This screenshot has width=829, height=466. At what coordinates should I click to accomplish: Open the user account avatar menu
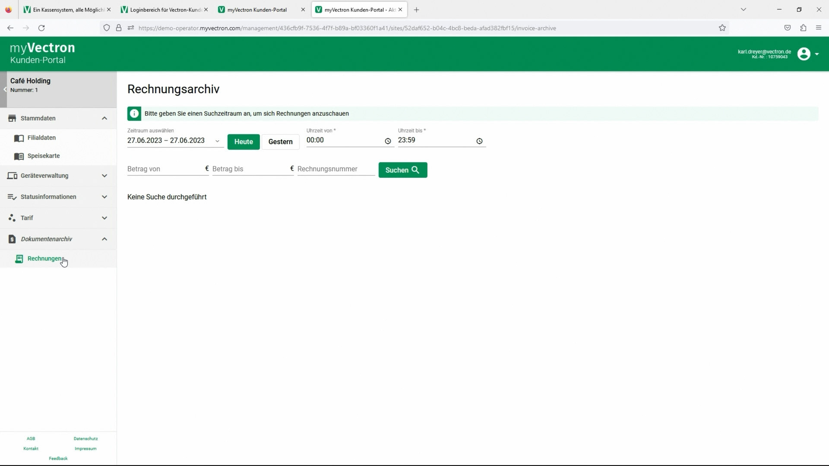(804, 54)
